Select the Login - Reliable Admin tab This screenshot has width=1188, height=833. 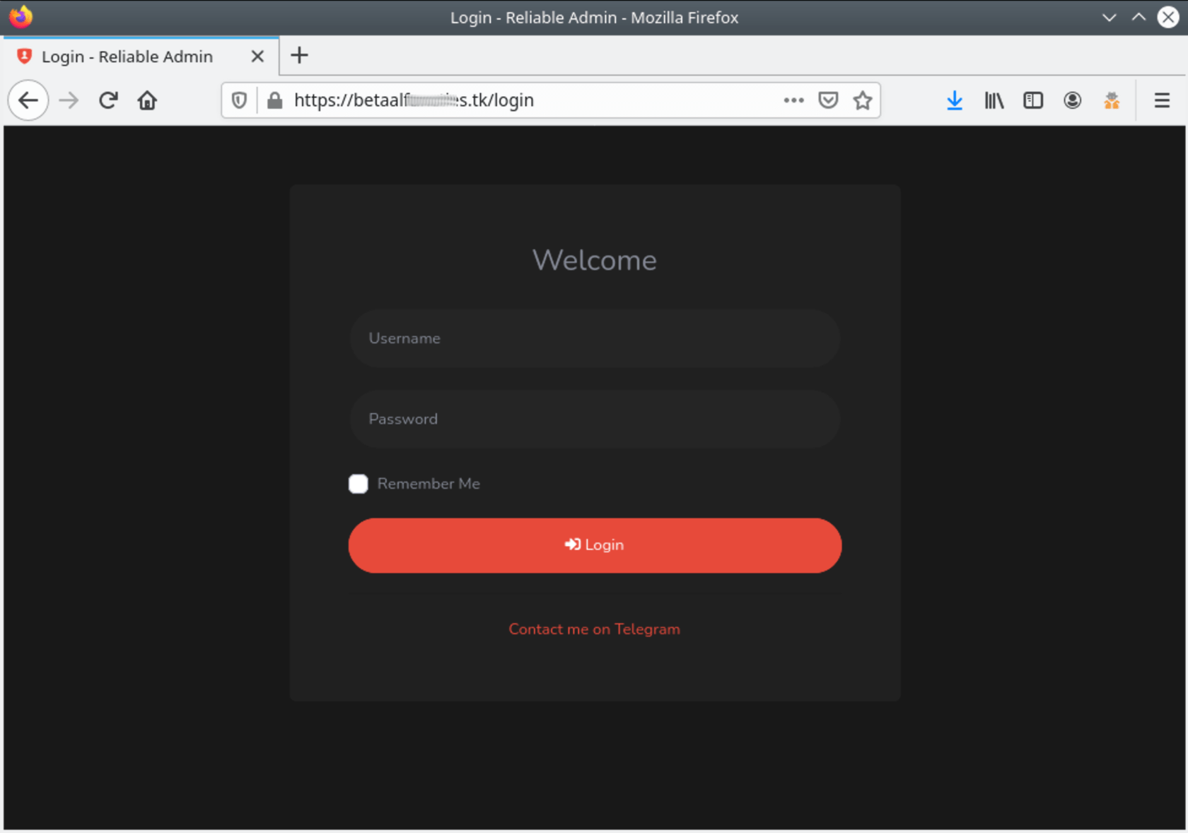(127, 56)
